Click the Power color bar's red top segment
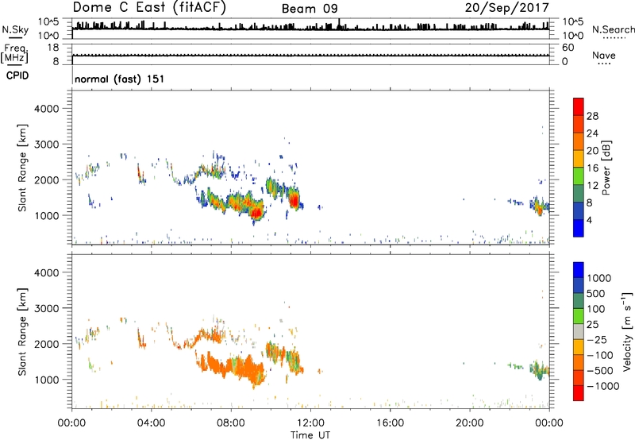Viewport: 635px width, 440px height. 579,107
